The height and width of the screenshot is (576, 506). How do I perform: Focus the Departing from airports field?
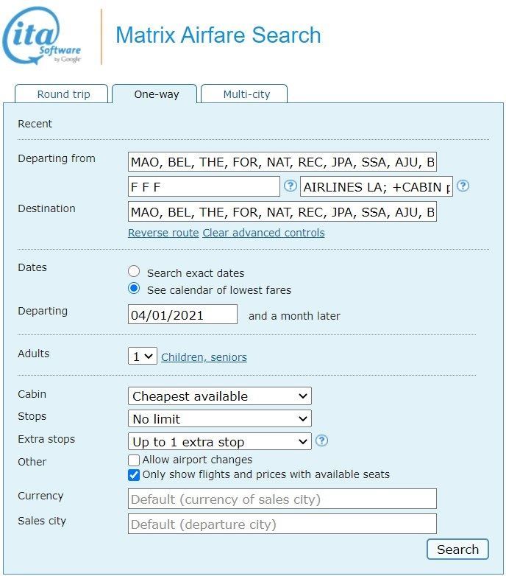pyautogui.click(x=282, y=161)
